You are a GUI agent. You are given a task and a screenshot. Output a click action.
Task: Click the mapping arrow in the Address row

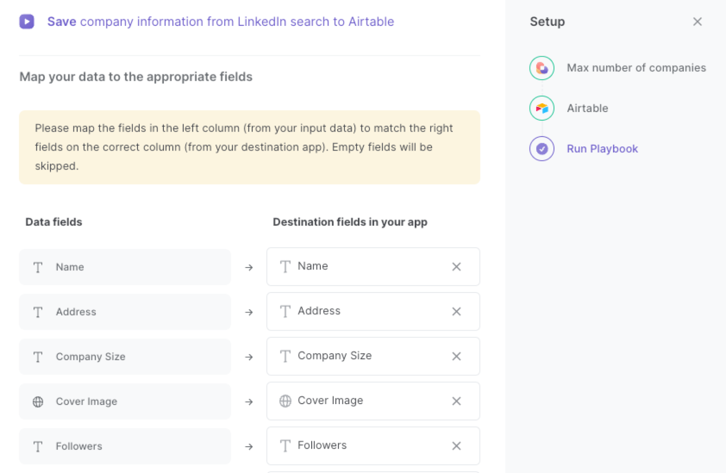click(249, 312)
